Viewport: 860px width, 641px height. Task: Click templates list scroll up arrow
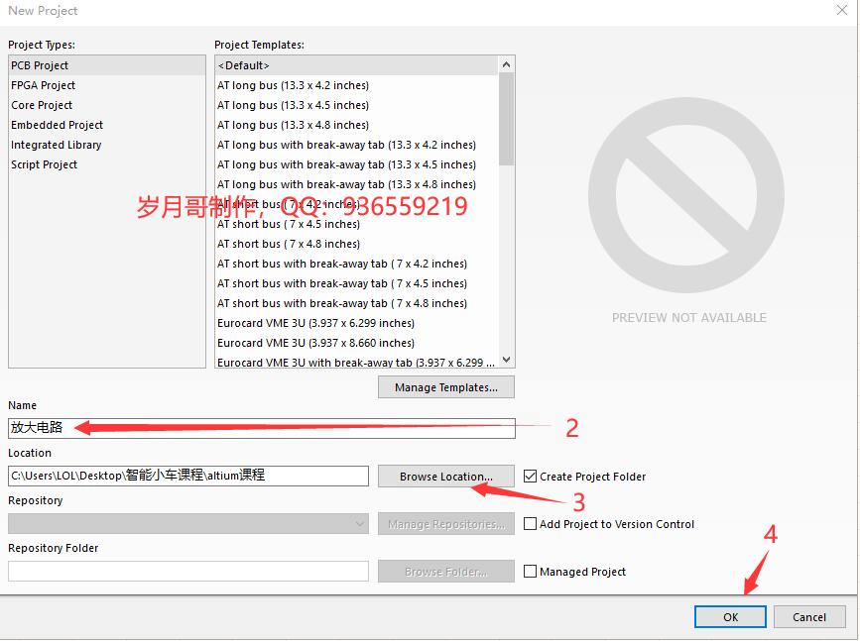(507, 64)
